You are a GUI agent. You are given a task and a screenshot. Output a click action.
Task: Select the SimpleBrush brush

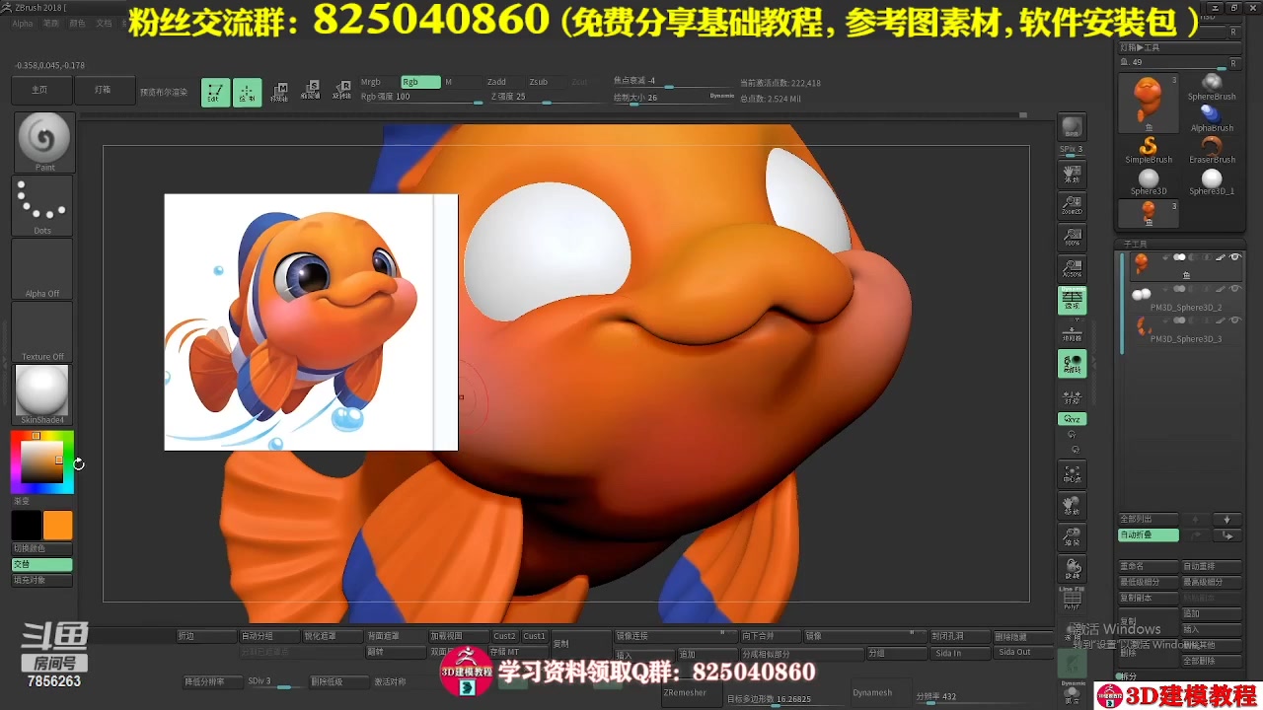click(x=1150, y=146)
